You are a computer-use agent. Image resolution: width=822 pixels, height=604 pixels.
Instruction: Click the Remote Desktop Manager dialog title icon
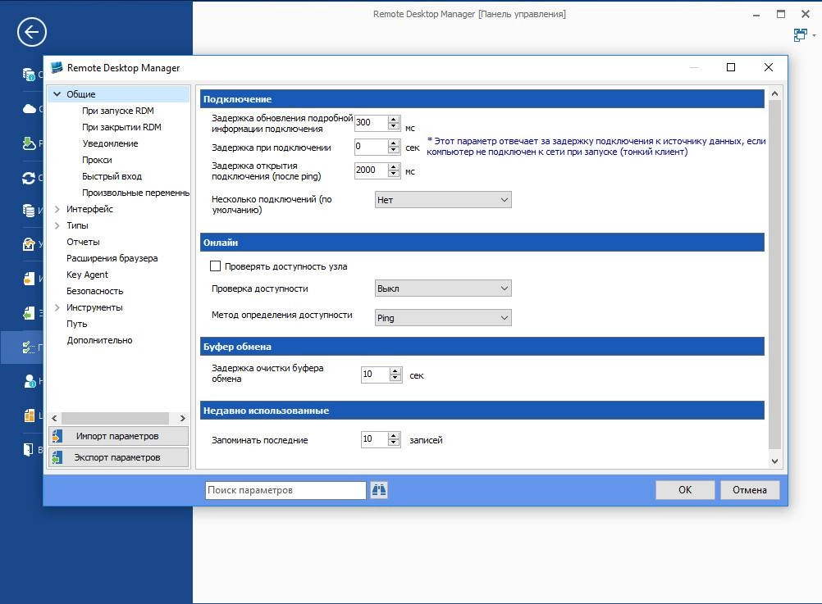coord(57,67)
